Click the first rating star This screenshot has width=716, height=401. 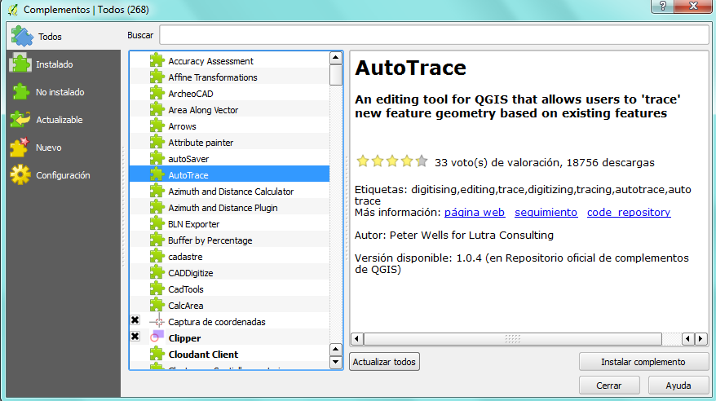coord(363,161)
